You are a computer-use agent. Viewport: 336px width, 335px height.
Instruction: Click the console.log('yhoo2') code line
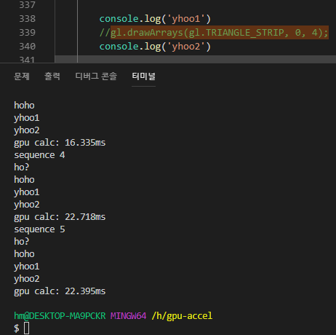155,47
